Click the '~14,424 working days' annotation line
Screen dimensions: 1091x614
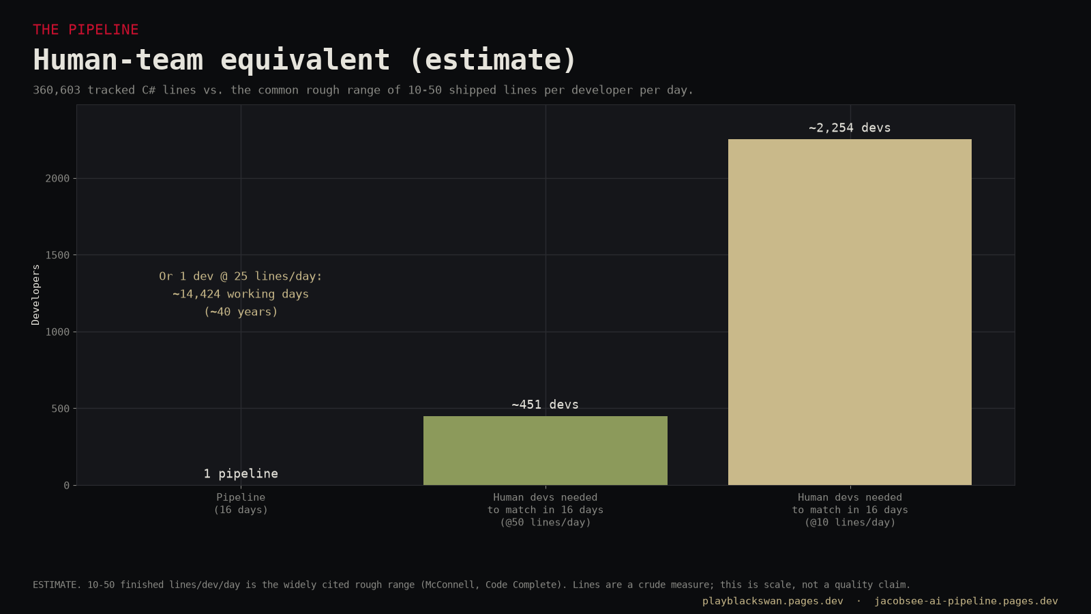point(241,294)
